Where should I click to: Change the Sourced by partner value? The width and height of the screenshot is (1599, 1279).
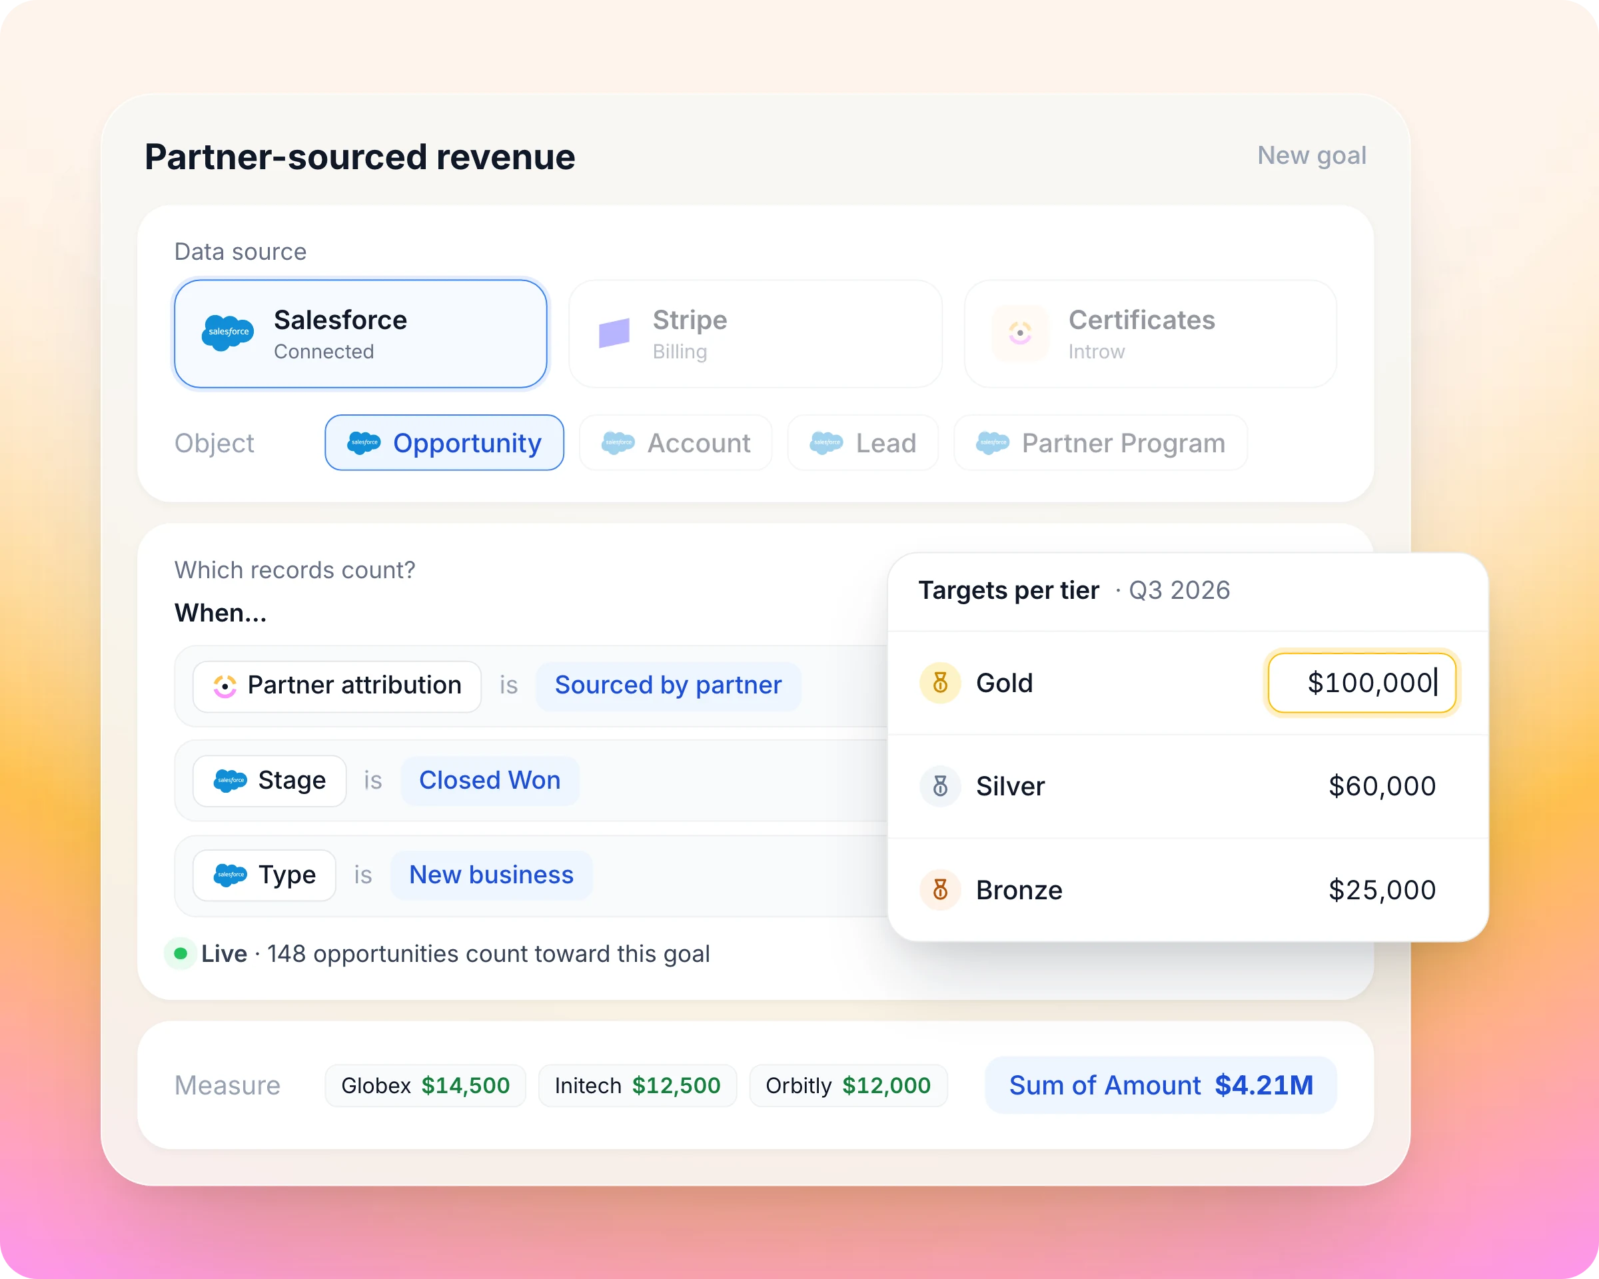coord(668,686)
